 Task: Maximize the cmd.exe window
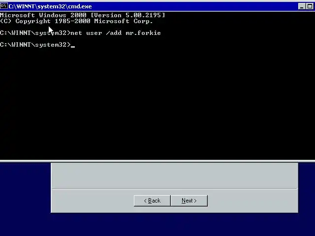(310, 6)
